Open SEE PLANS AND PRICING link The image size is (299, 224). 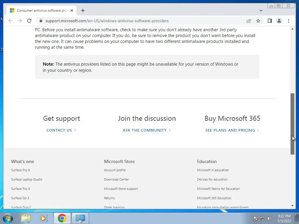pos(232,130)
